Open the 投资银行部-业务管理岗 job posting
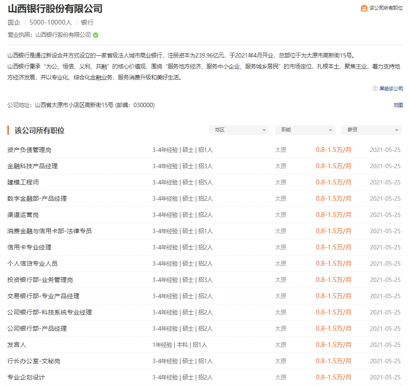 40,280
